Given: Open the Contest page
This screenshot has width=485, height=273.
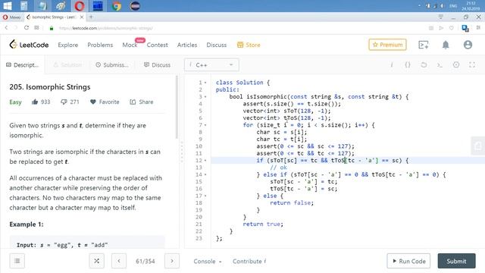Looking at the screenshot, I should pyautogui.click(x=157, y=45).
